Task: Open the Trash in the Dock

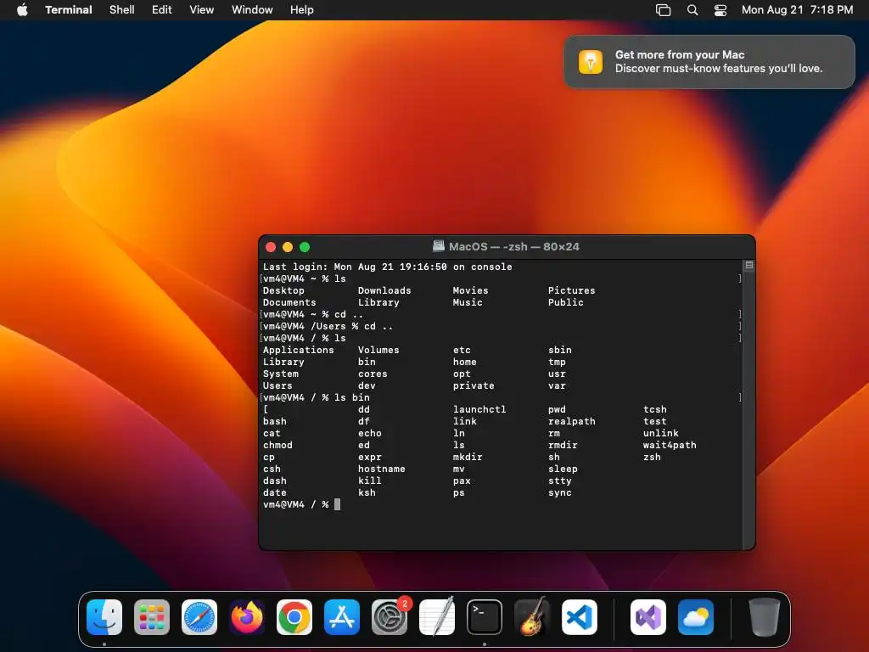Action: coord(765,617)
